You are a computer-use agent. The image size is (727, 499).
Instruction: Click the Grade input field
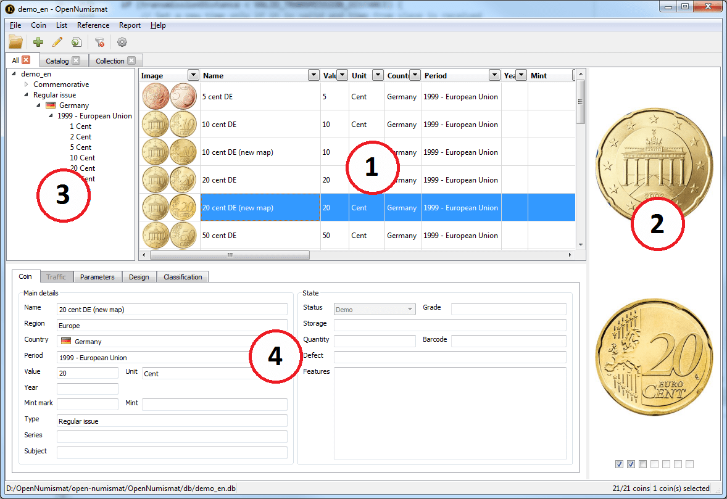tap(509, 309)
